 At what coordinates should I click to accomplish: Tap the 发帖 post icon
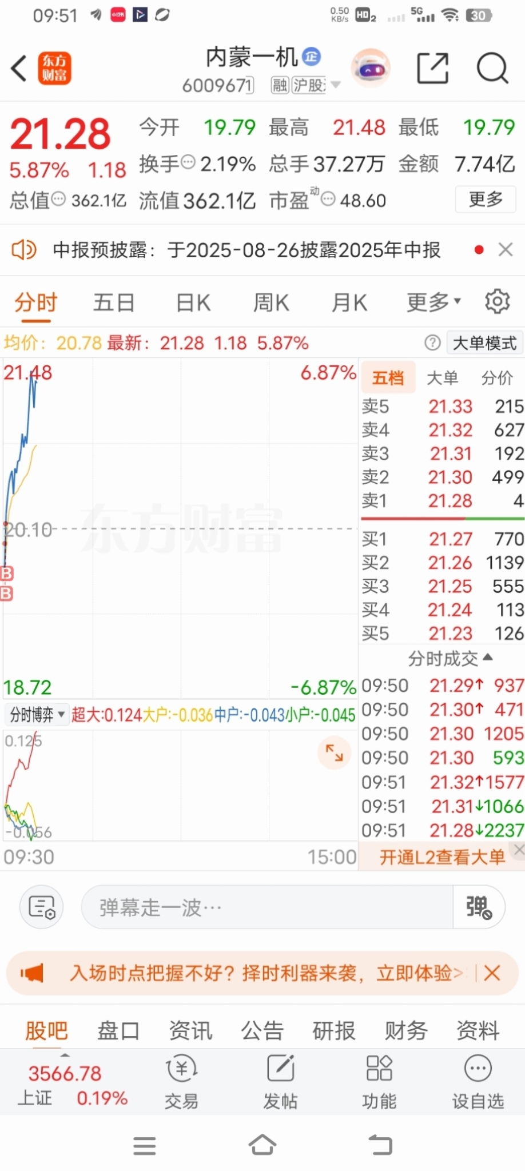point(280,1081)
